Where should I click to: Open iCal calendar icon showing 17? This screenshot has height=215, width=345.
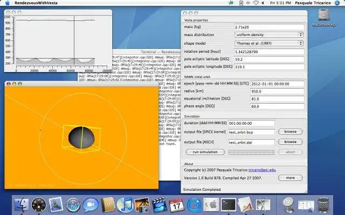176,205
